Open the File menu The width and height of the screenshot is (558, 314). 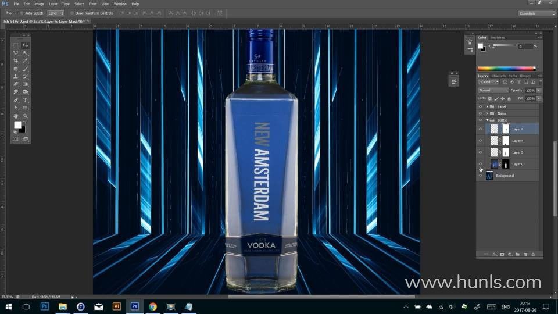click(x=16, y=4)
